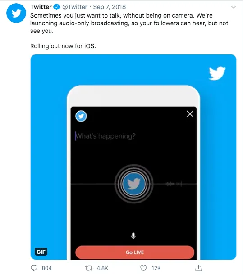Reply using the comment bubble icon

point(34,268)
